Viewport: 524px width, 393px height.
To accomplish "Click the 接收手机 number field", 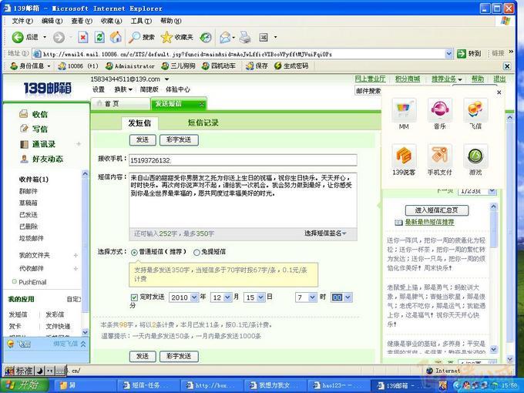I will pyautogui.click(x=243, y=160).
